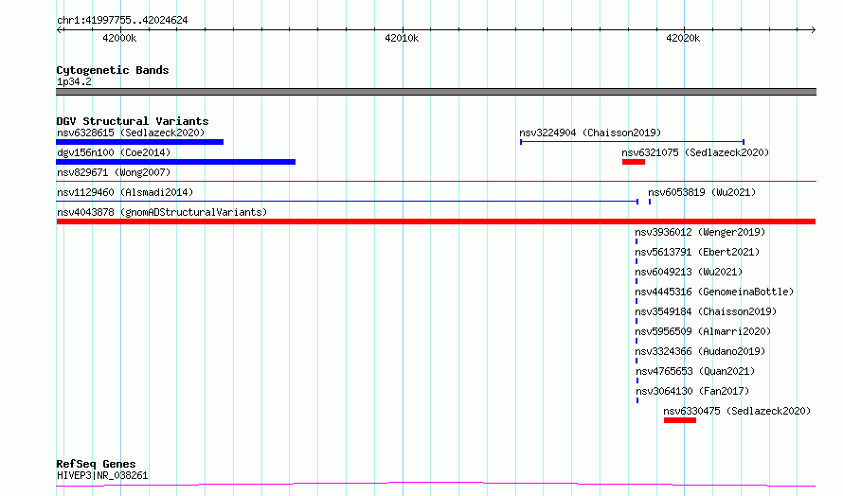Select the red bar under nsv6321075
This screenshot has height=496, width=843.
[634, 162]
